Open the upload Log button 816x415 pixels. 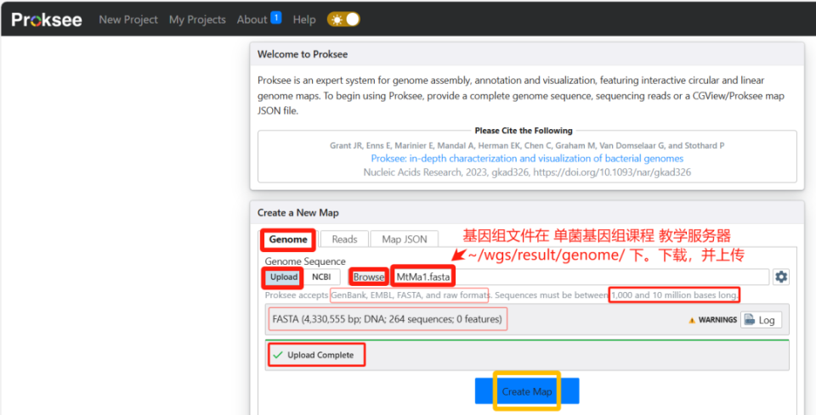[x=761, y=320]
